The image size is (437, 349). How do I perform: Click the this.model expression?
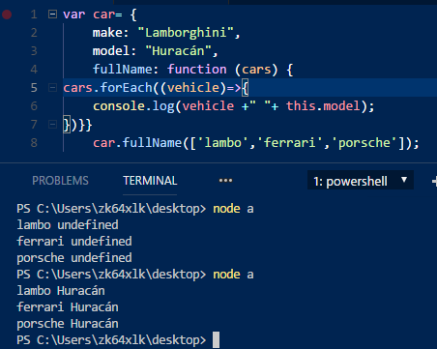pos(323,106)
